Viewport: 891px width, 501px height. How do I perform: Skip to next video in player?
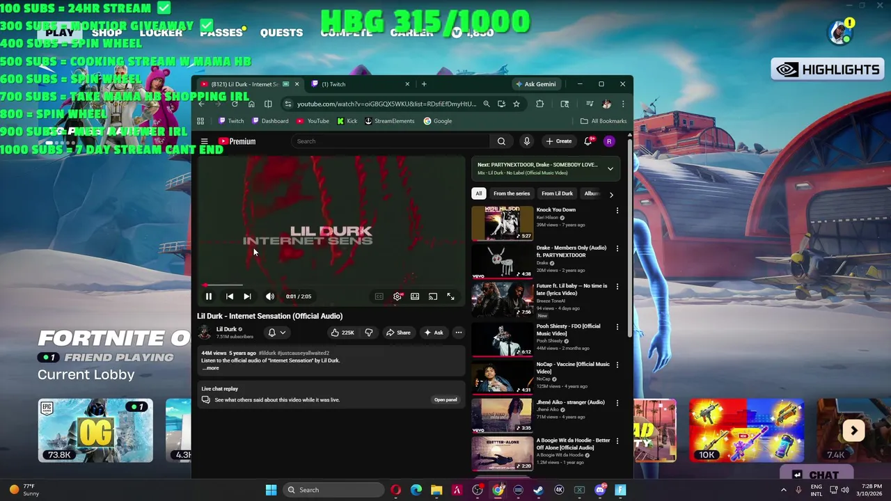coord(247,296)
